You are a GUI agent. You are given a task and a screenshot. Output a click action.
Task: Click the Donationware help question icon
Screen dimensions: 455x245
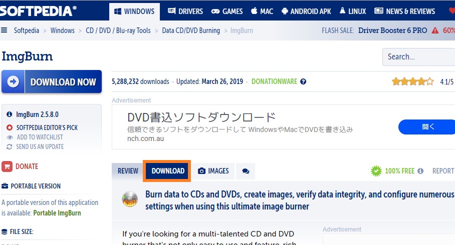[x=303, y=81]
